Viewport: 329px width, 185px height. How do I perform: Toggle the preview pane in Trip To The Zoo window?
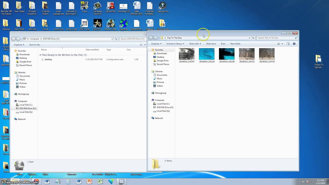click(x=288, y=44)
